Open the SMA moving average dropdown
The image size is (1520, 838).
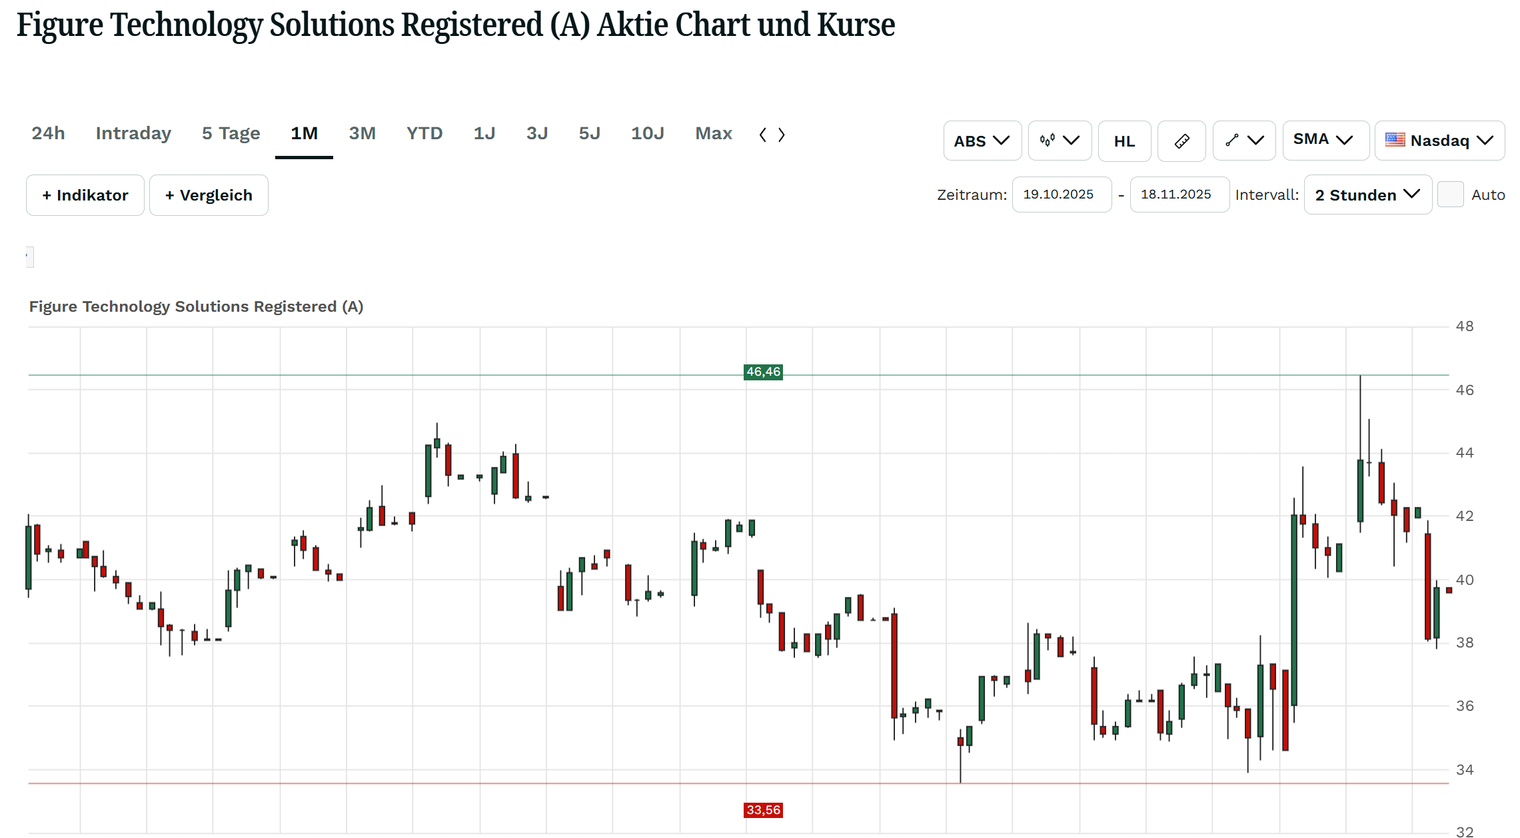[x=1325, y=141]
